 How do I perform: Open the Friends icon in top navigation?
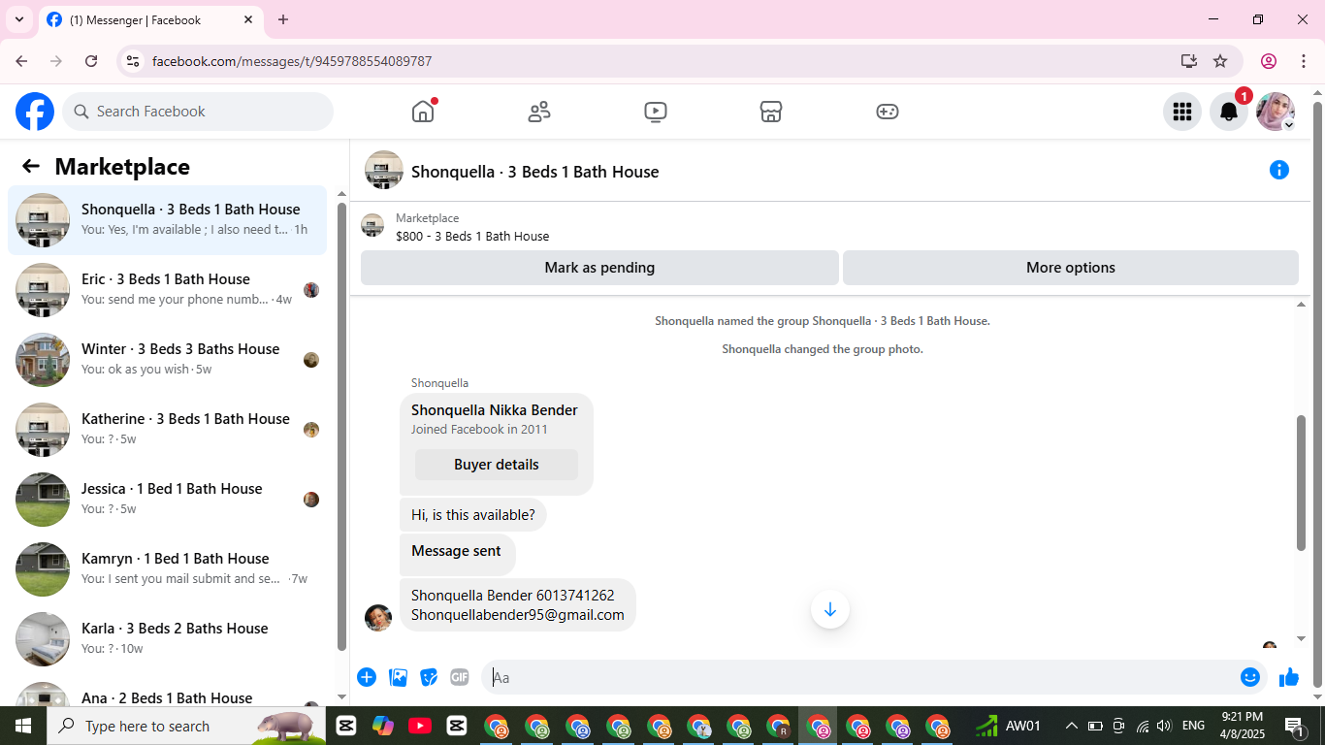pyautogui.click(x=539, y=112)
